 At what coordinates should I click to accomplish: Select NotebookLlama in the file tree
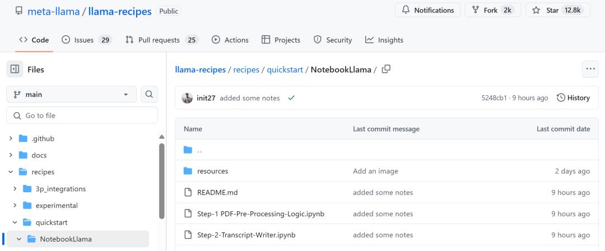click(x=66, y=239)
